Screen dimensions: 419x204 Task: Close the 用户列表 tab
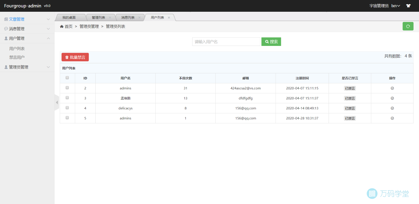[169, 18]
